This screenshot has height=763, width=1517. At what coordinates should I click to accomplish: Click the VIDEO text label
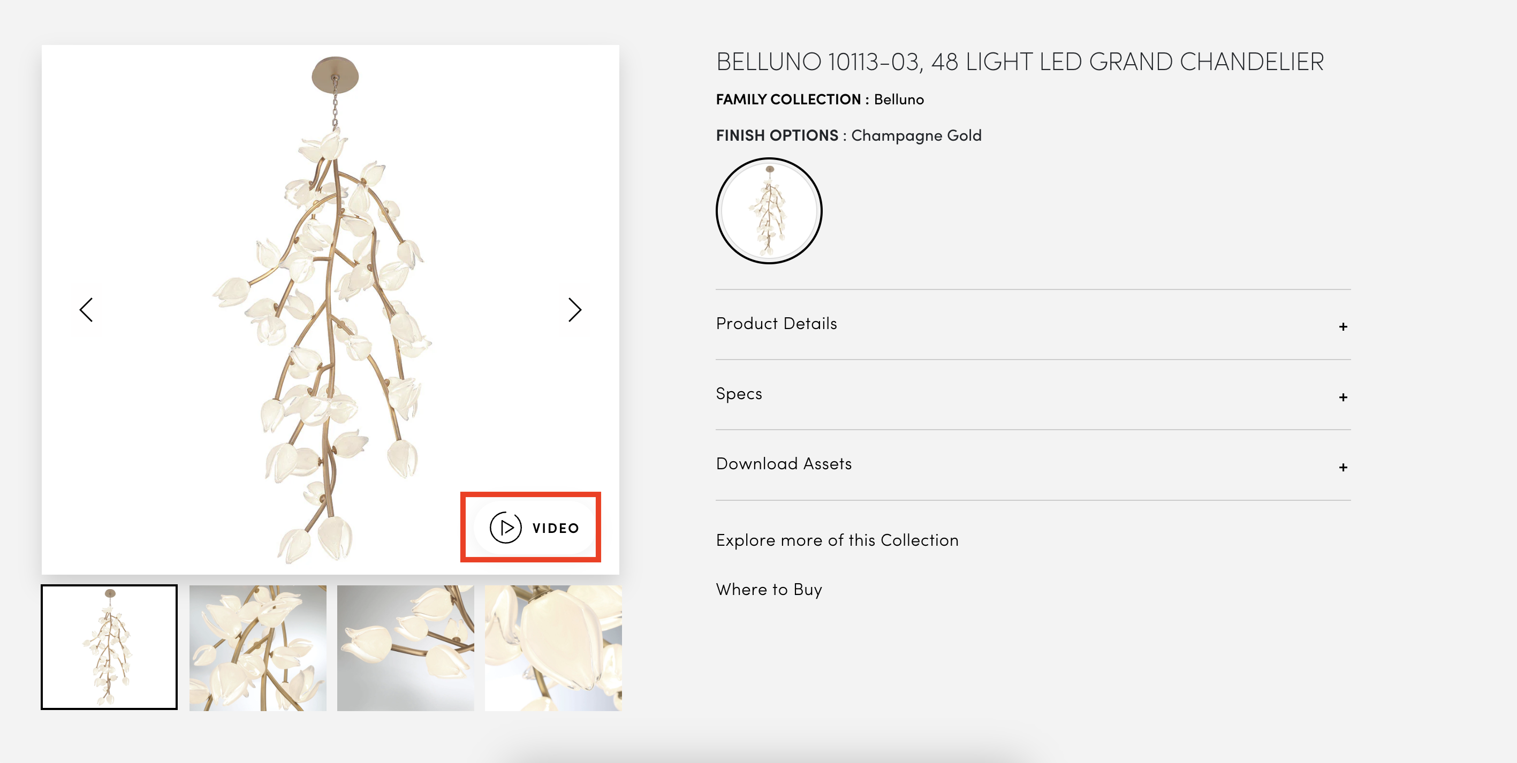pyautogui.click(x=555, y=528)
